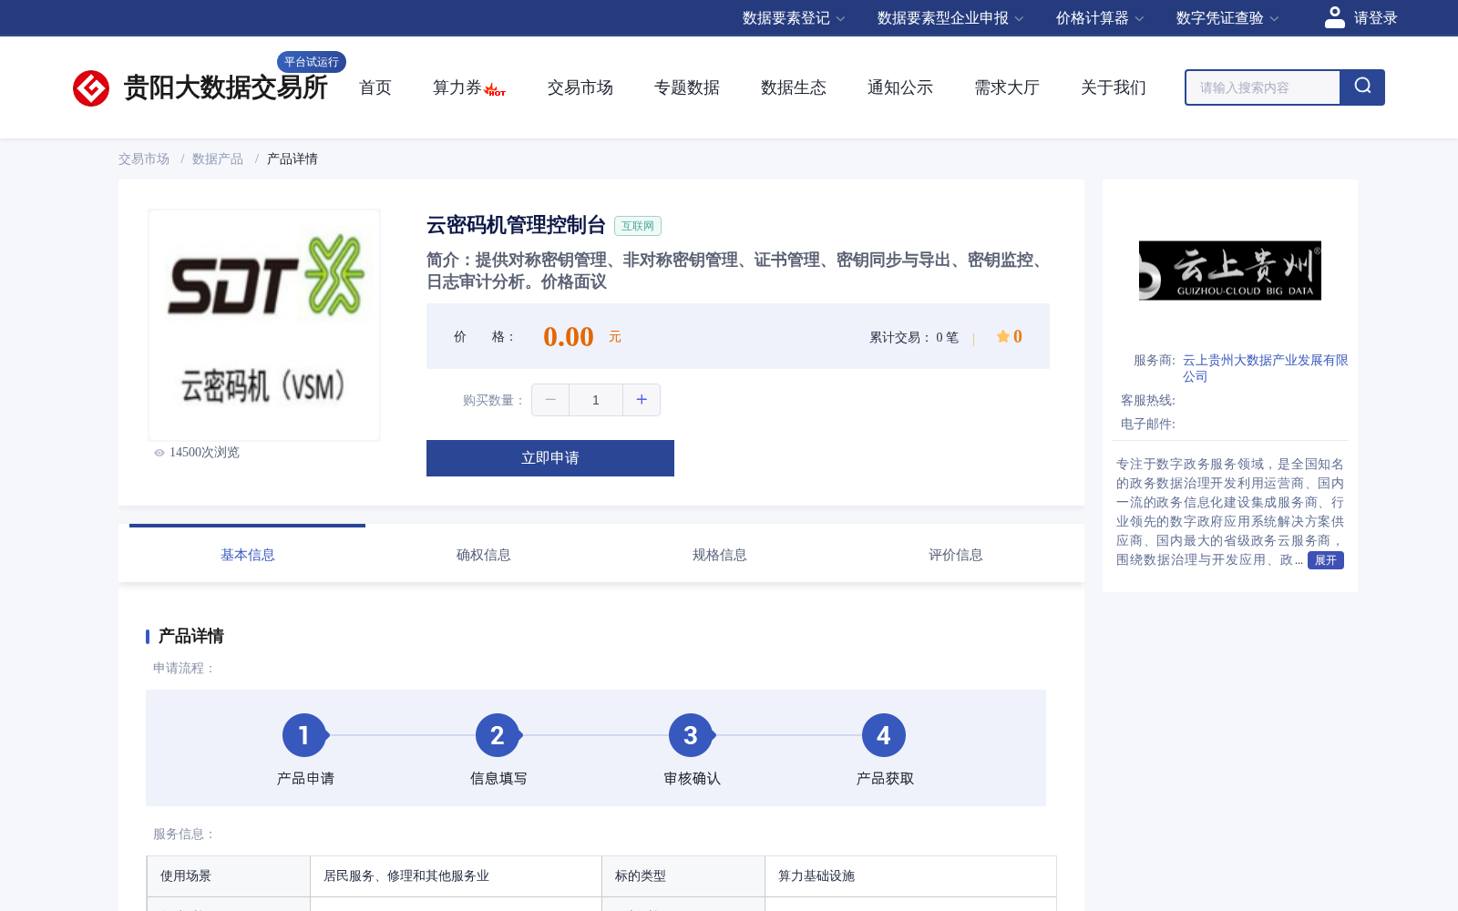The height and width of the screenshot is (911, 1458).
Task: Open the 需求大厅 nav item
Action: pos(1007,87)
